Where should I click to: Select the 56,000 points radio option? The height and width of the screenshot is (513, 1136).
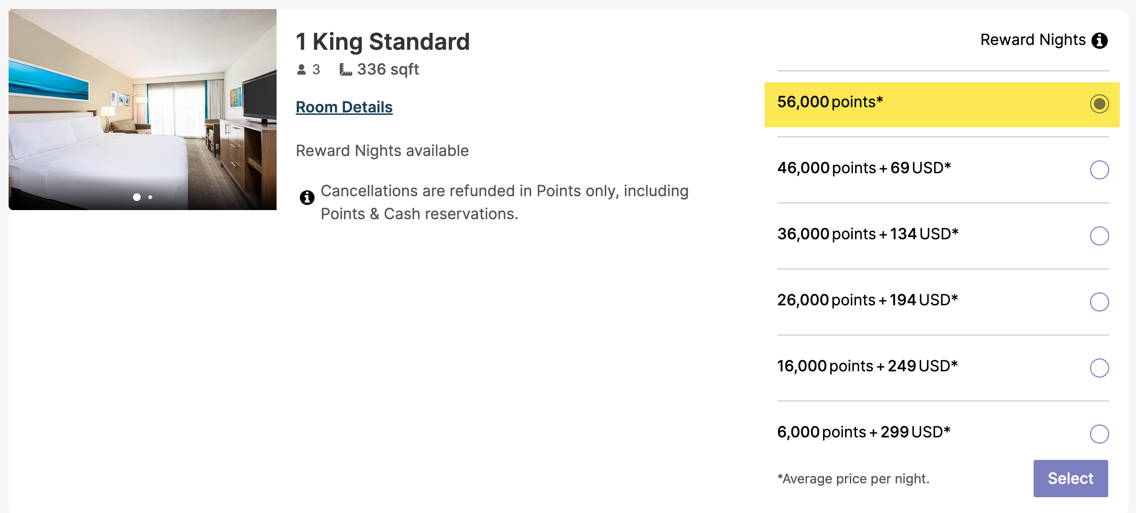tap(1099, 104)
